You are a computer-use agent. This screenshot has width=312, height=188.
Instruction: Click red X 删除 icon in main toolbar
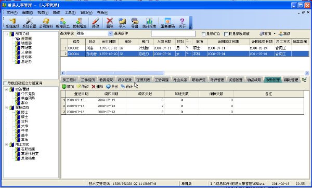(x=110, y=23)
